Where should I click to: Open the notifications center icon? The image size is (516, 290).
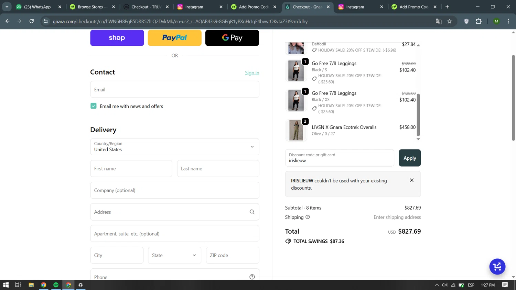click(x=505, y=285)
